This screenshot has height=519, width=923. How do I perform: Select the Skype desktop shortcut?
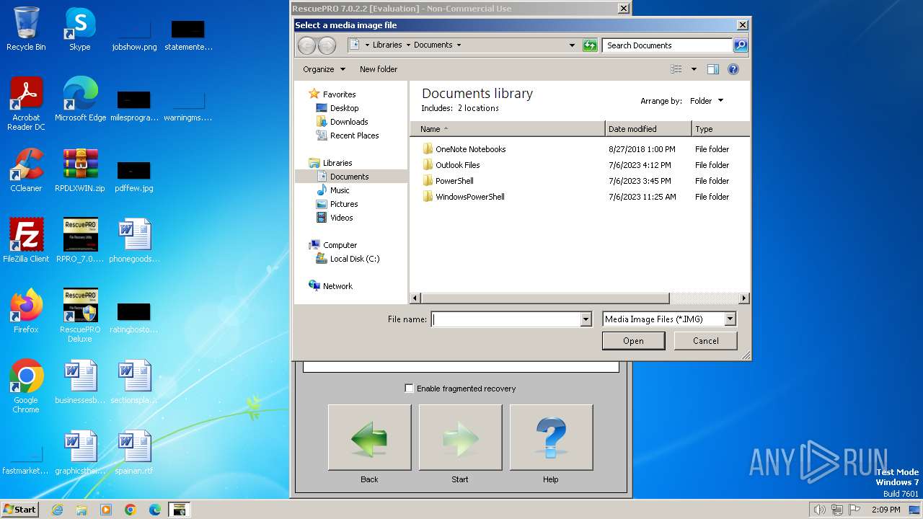(x=80, y=29)
